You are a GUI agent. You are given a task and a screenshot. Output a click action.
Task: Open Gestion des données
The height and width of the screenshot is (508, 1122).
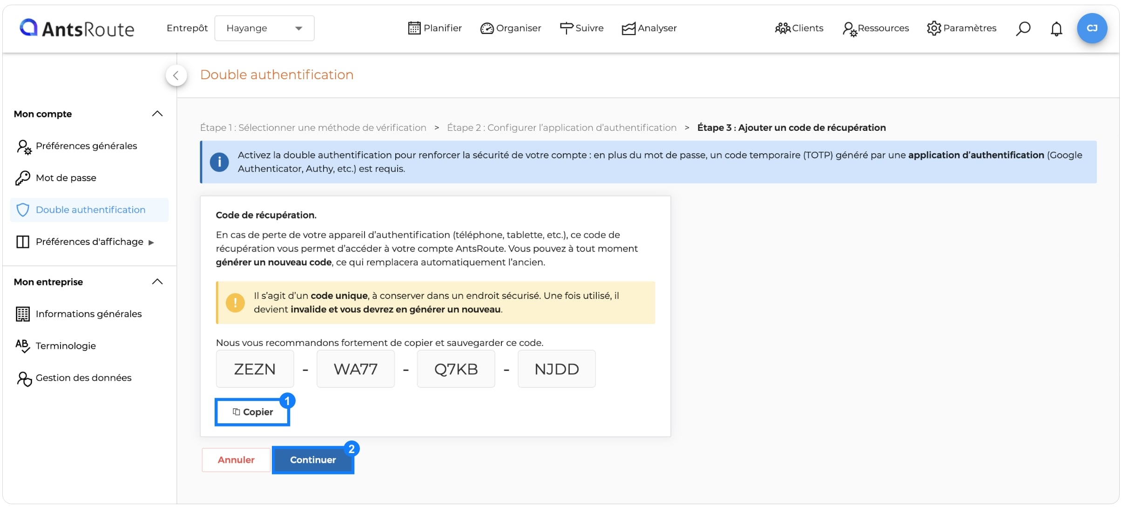coord(88,378)
